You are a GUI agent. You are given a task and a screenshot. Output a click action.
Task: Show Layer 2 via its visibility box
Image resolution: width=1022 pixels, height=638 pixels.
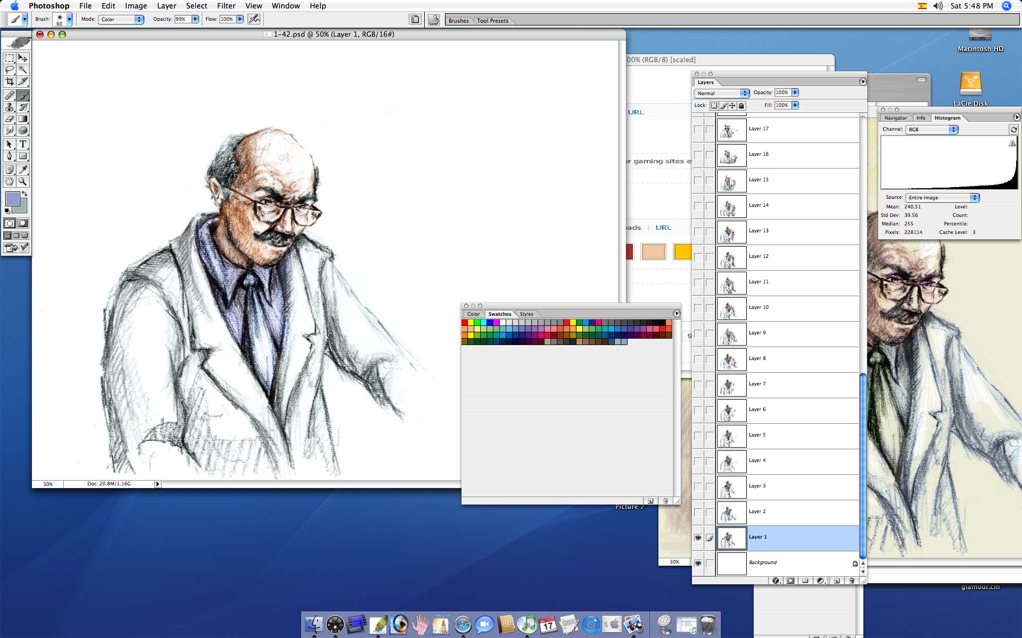(x=698, y=513)
